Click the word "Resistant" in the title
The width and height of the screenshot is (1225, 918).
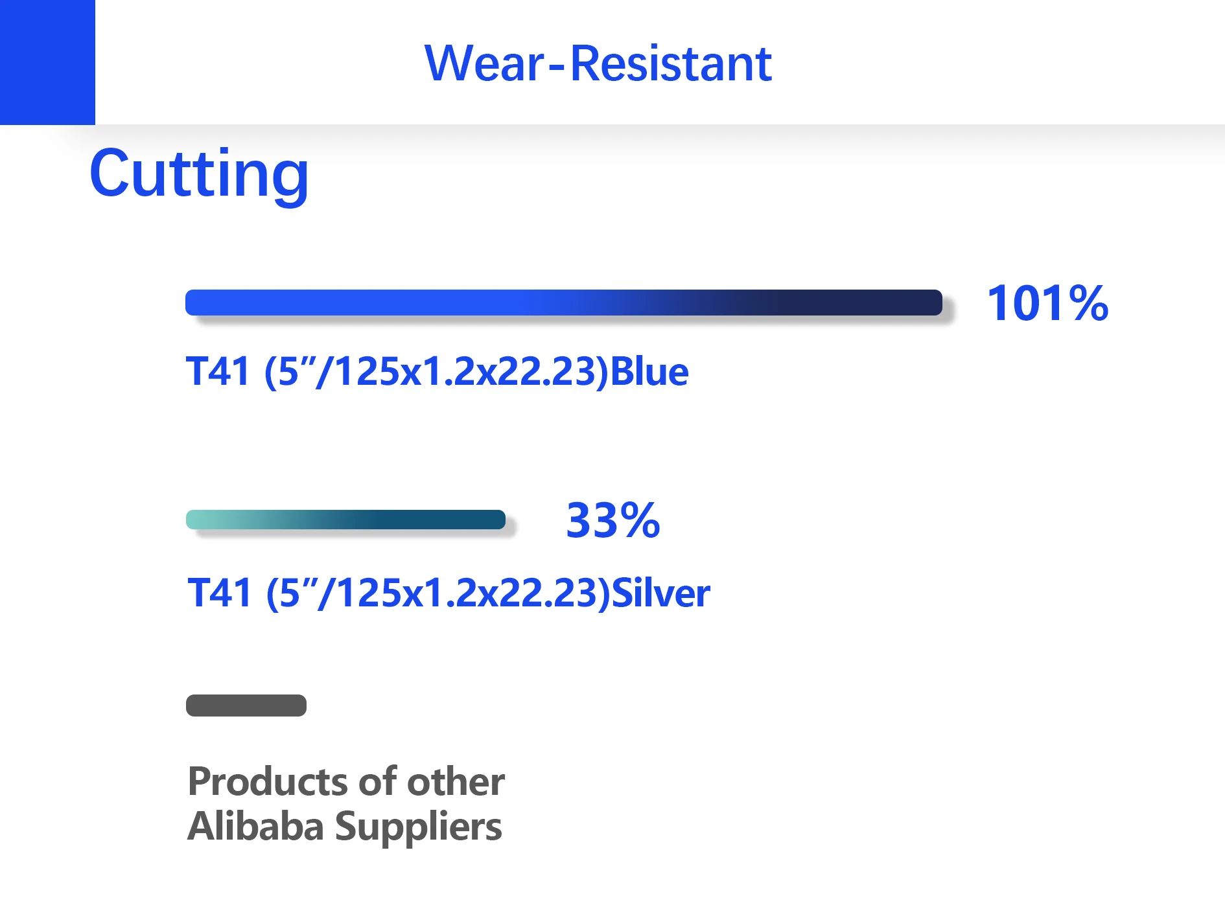click(x=671, y=63)
